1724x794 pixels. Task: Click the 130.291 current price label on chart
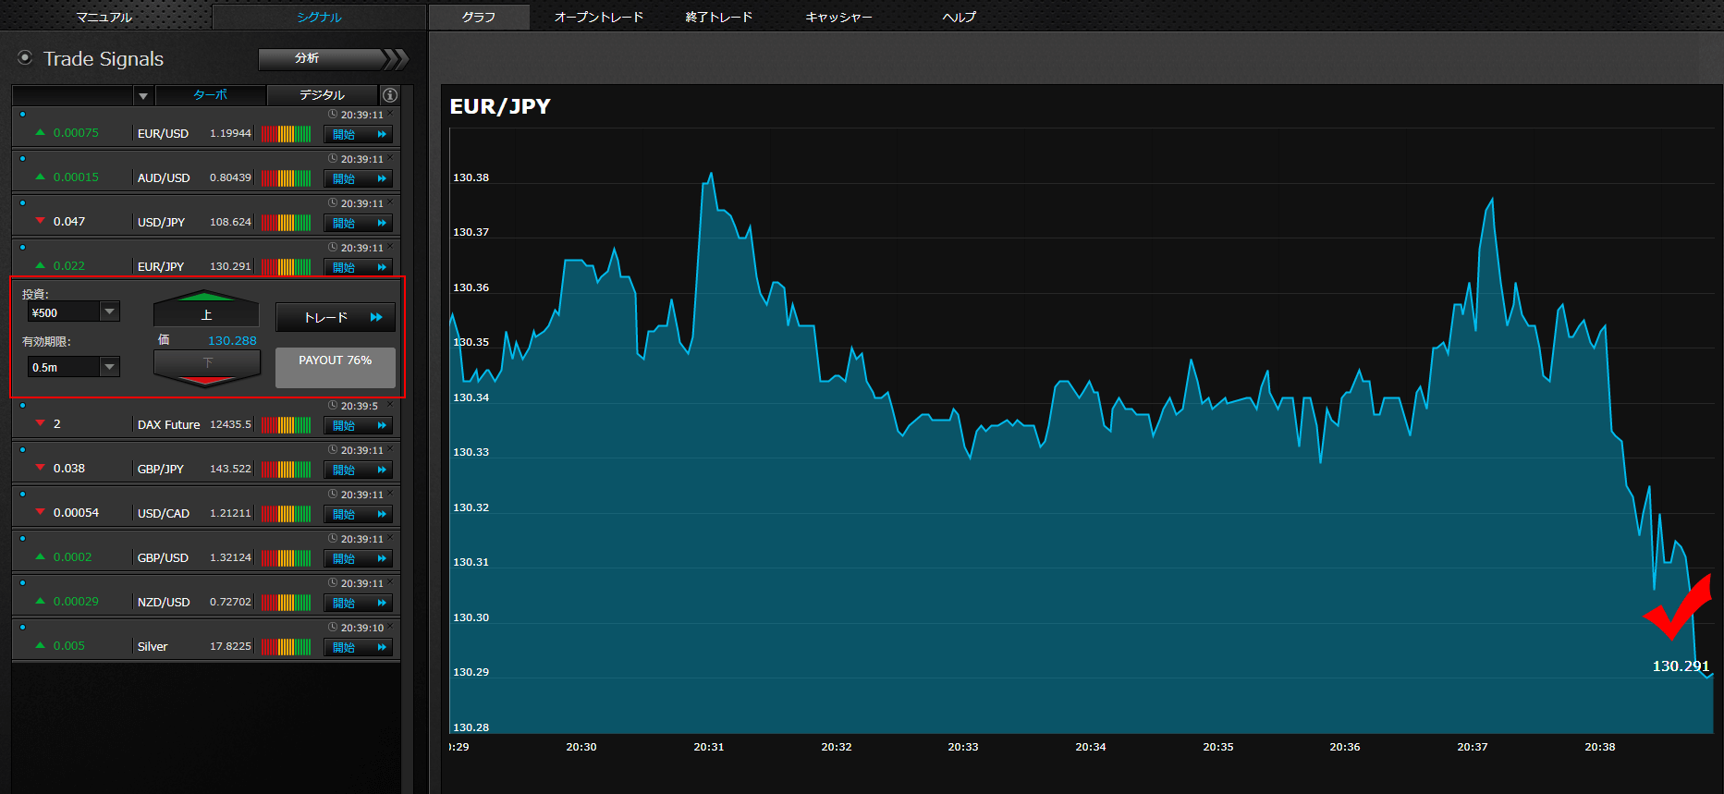pyautogui.click(x=1681, y=666)
